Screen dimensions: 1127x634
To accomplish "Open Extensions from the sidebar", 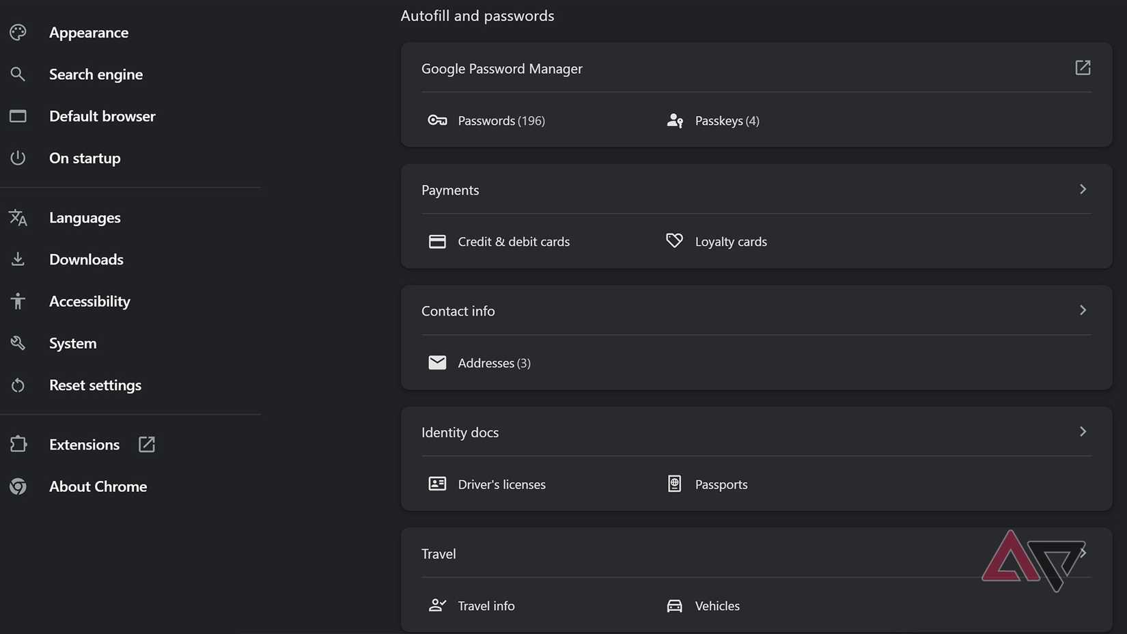I will coord(84,444).
